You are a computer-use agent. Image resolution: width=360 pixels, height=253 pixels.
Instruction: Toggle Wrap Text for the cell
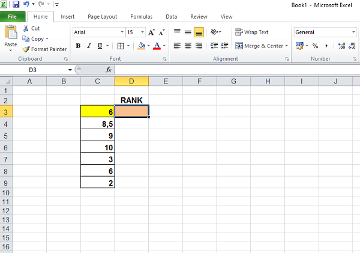[251, 32]
